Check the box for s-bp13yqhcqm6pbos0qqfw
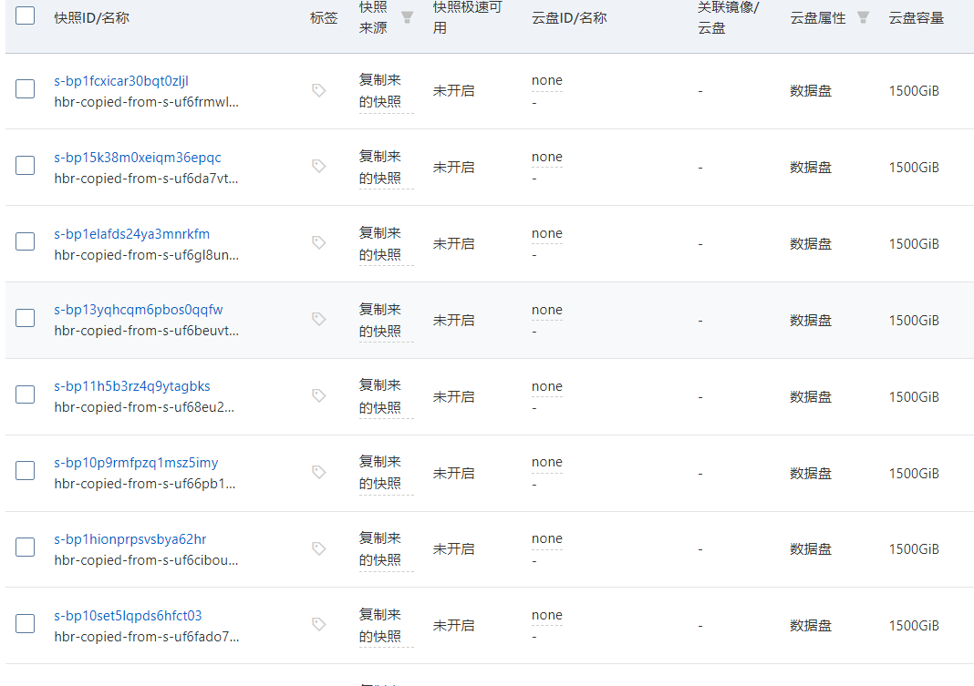This screenshot has width=974, height=686. (x=25, y=318)
